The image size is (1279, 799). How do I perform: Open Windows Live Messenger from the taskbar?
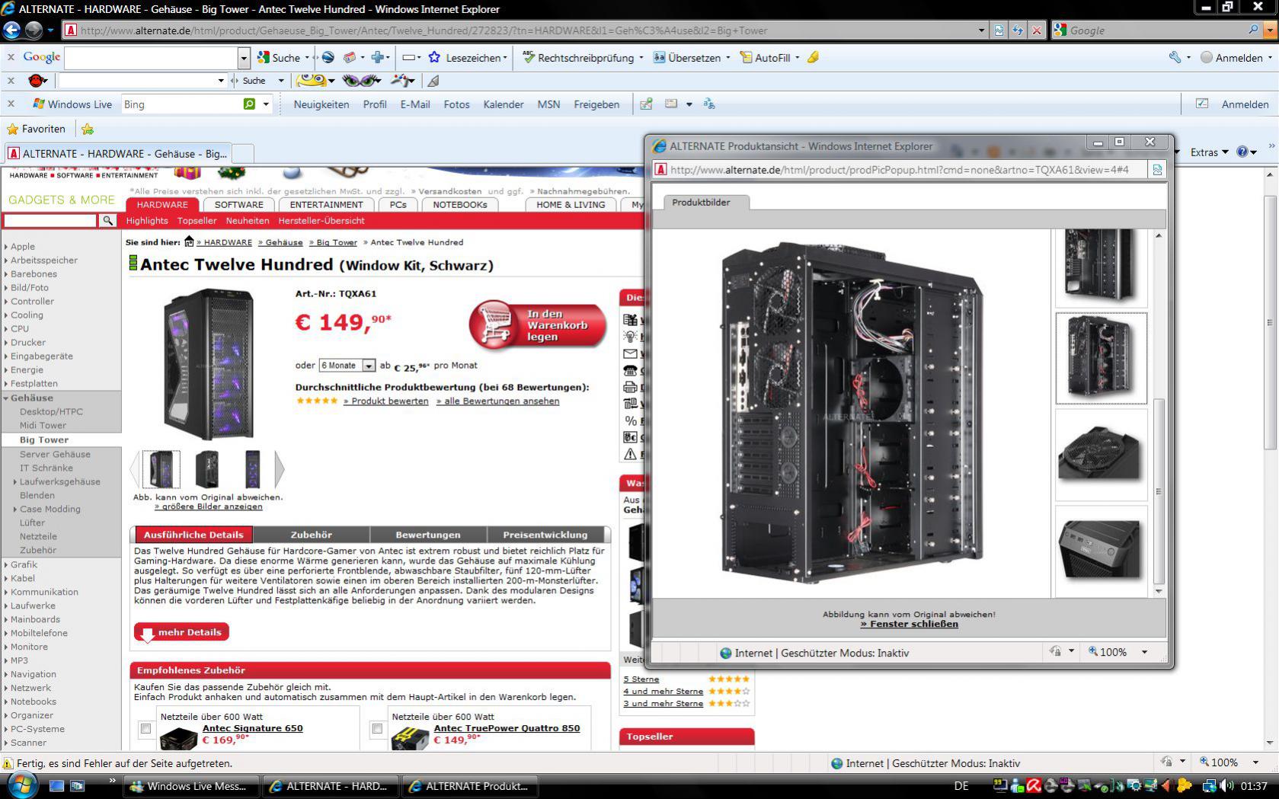pos(190,786)
